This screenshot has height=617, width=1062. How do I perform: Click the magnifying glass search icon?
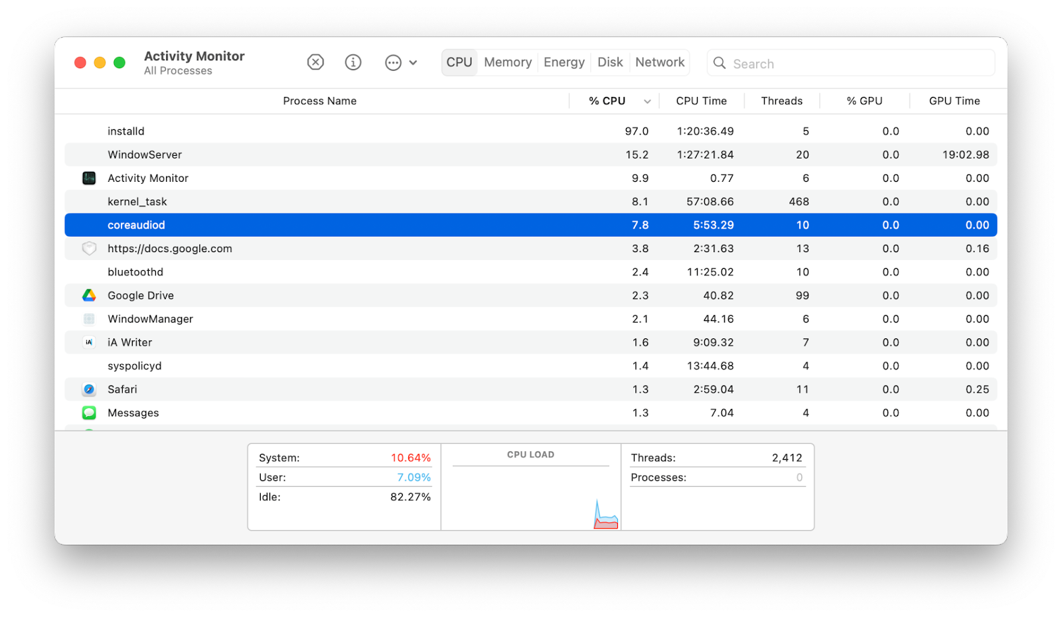(720, 63)
